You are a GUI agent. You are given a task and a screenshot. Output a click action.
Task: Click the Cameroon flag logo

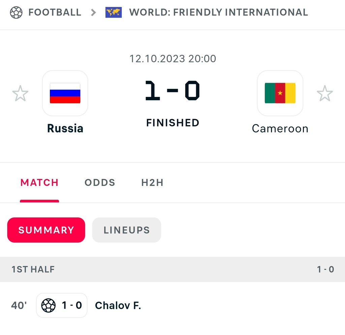(280, 93)
